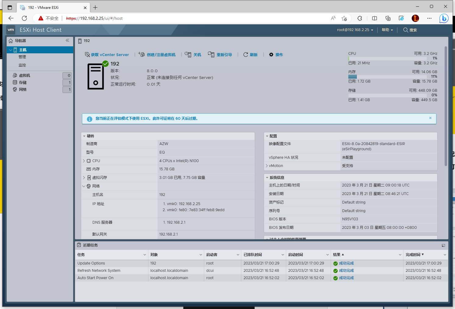Collapse the 系统信息 panel

tap(267, 178)
